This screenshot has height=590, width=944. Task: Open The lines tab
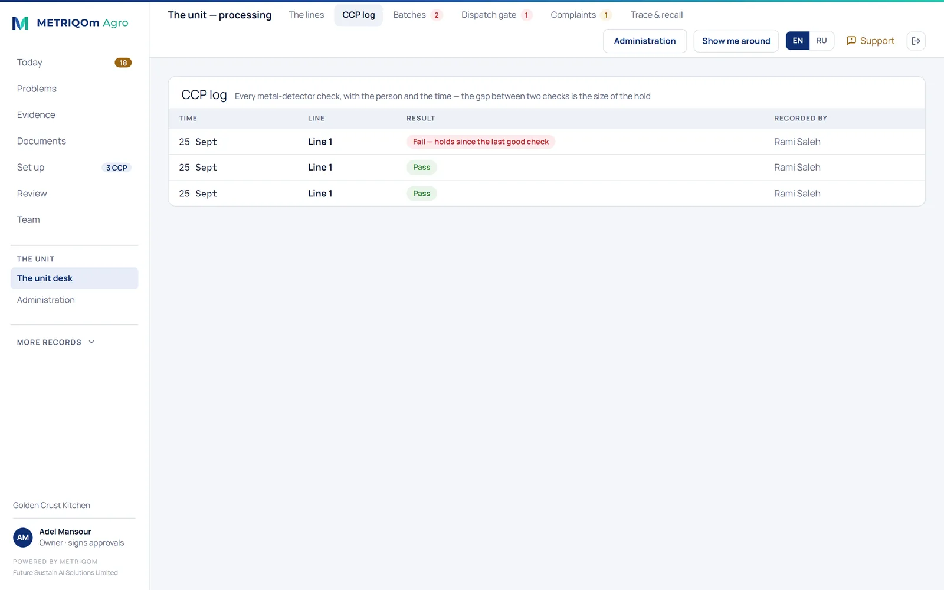click(x=306, y=15)
